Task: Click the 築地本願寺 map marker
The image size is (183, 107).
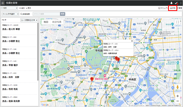Action: click(126, 86)
